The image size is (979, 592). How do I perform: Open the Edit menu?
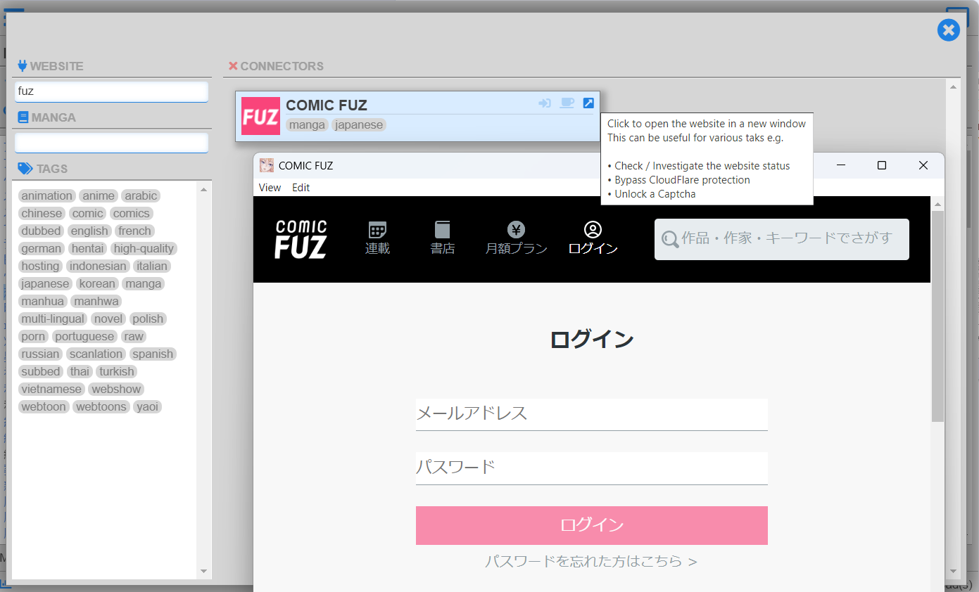click(x=301, y=188)
